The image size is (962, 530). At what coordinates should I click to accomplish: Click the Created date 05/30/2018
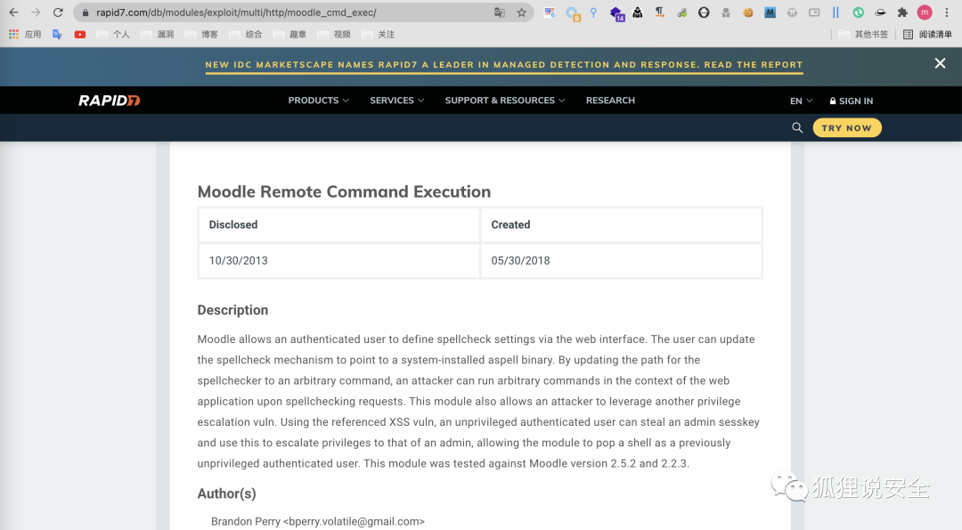[x=520, y=261]
